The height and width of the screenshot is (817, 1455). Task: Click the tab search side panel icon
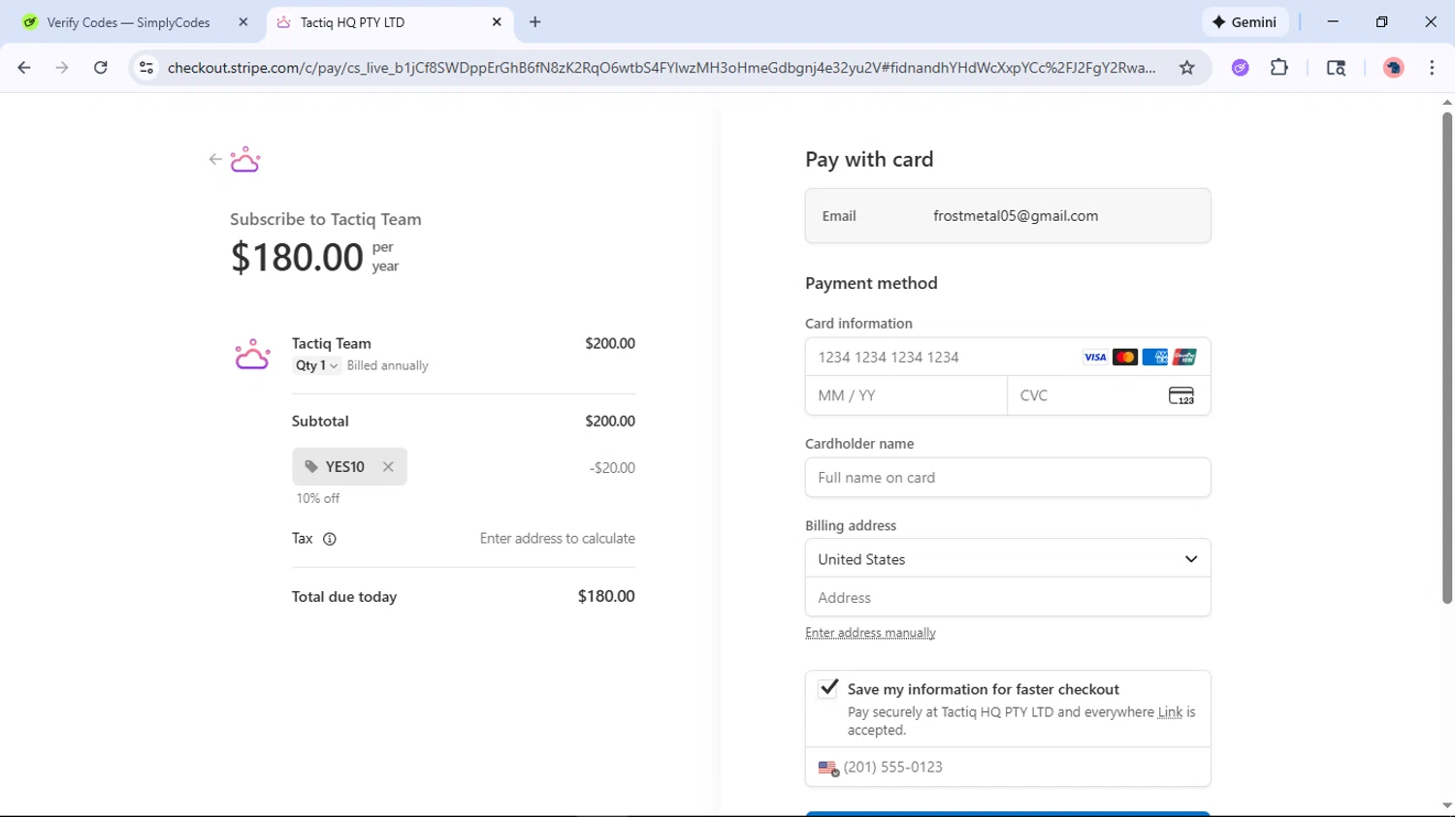[1337, 68]
